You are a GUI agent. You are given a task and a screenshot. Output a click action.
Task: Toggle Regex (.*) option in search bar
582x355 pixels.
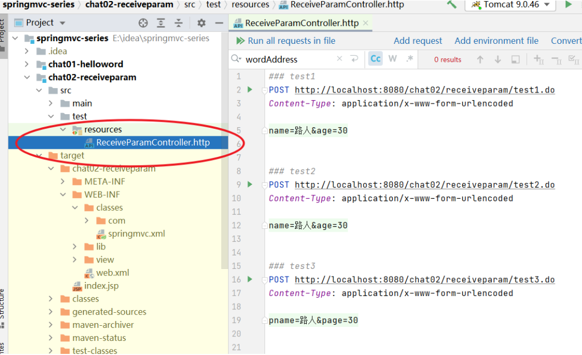409,59
